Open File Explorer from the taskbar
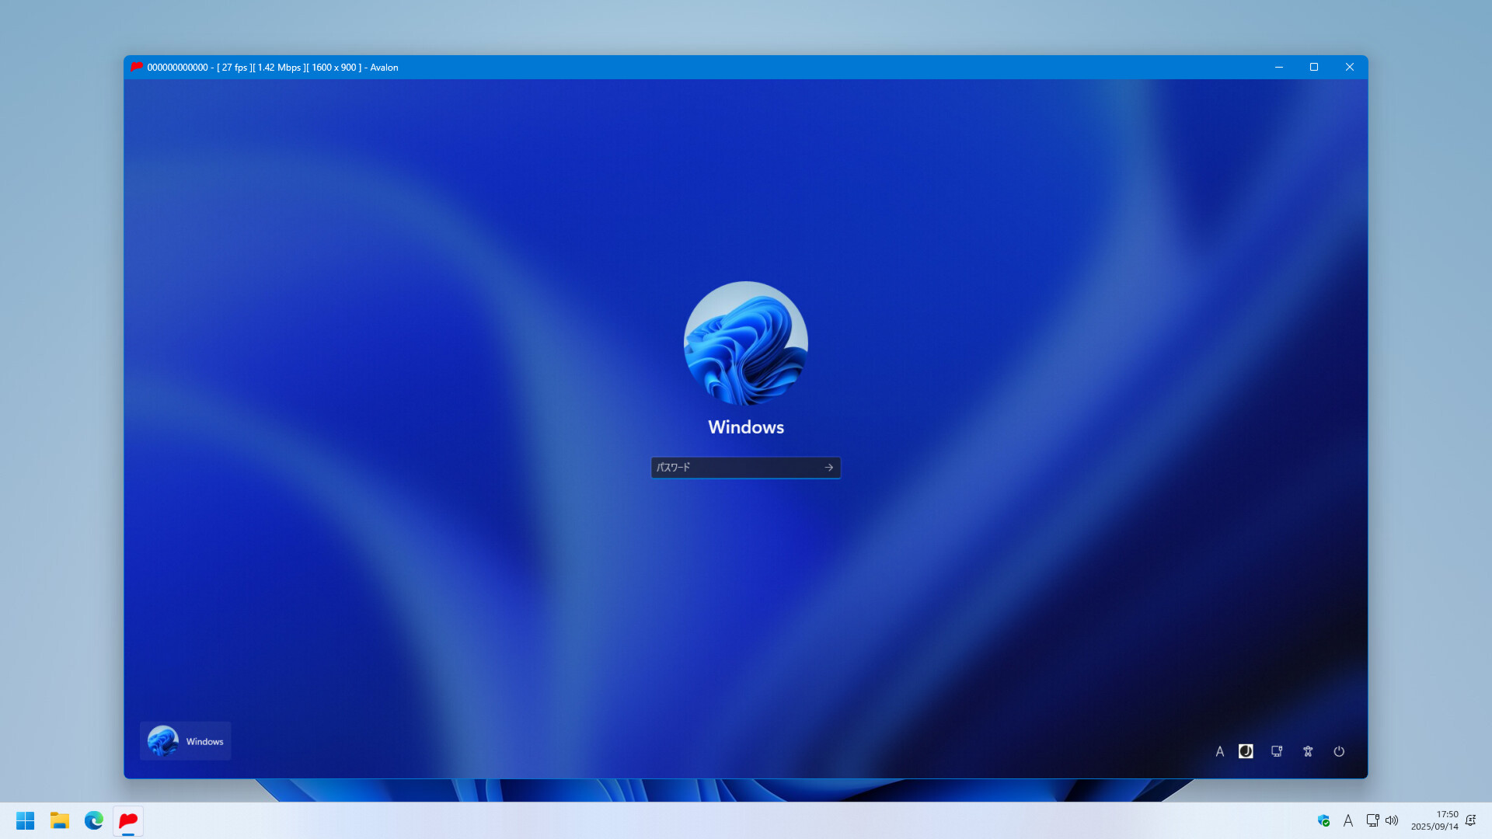 pos(60,820)
